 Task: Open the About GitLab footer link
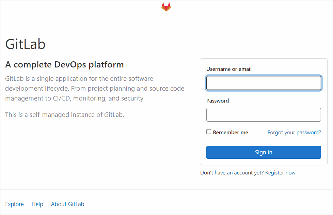pos(67,204)
